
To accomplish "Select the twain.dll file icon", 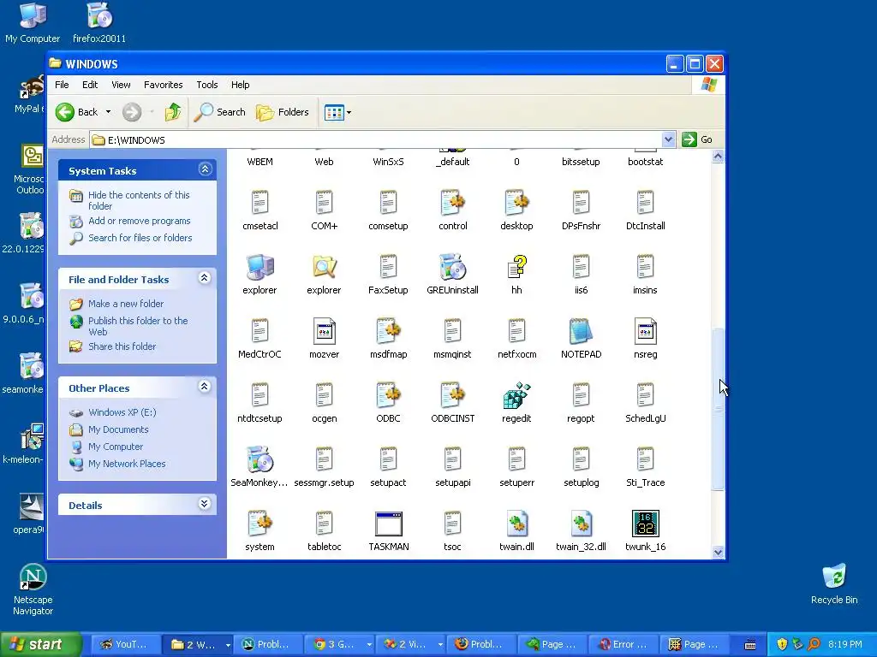I will [516, 524].
